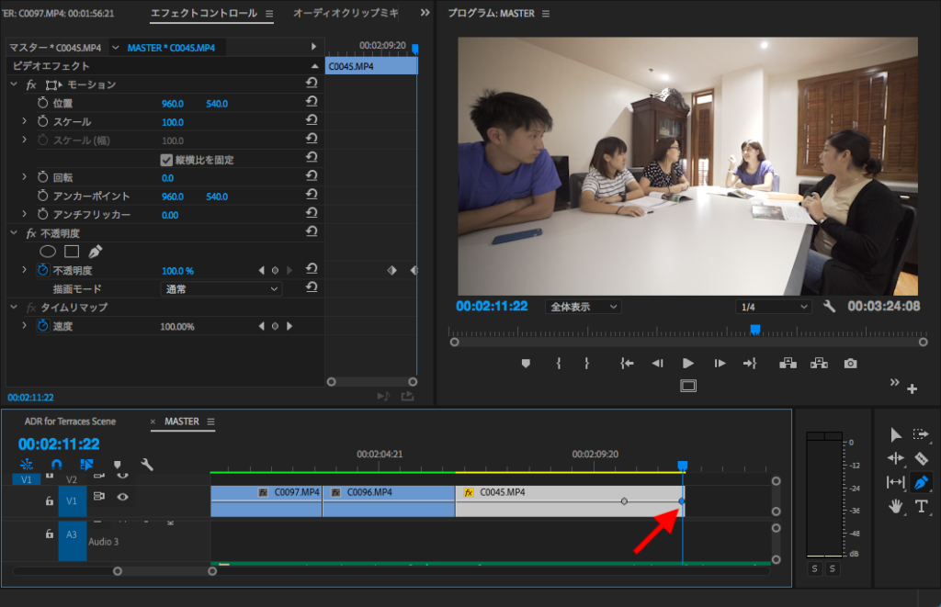Click the 位置 value 960.0

(x=173, y=104)
